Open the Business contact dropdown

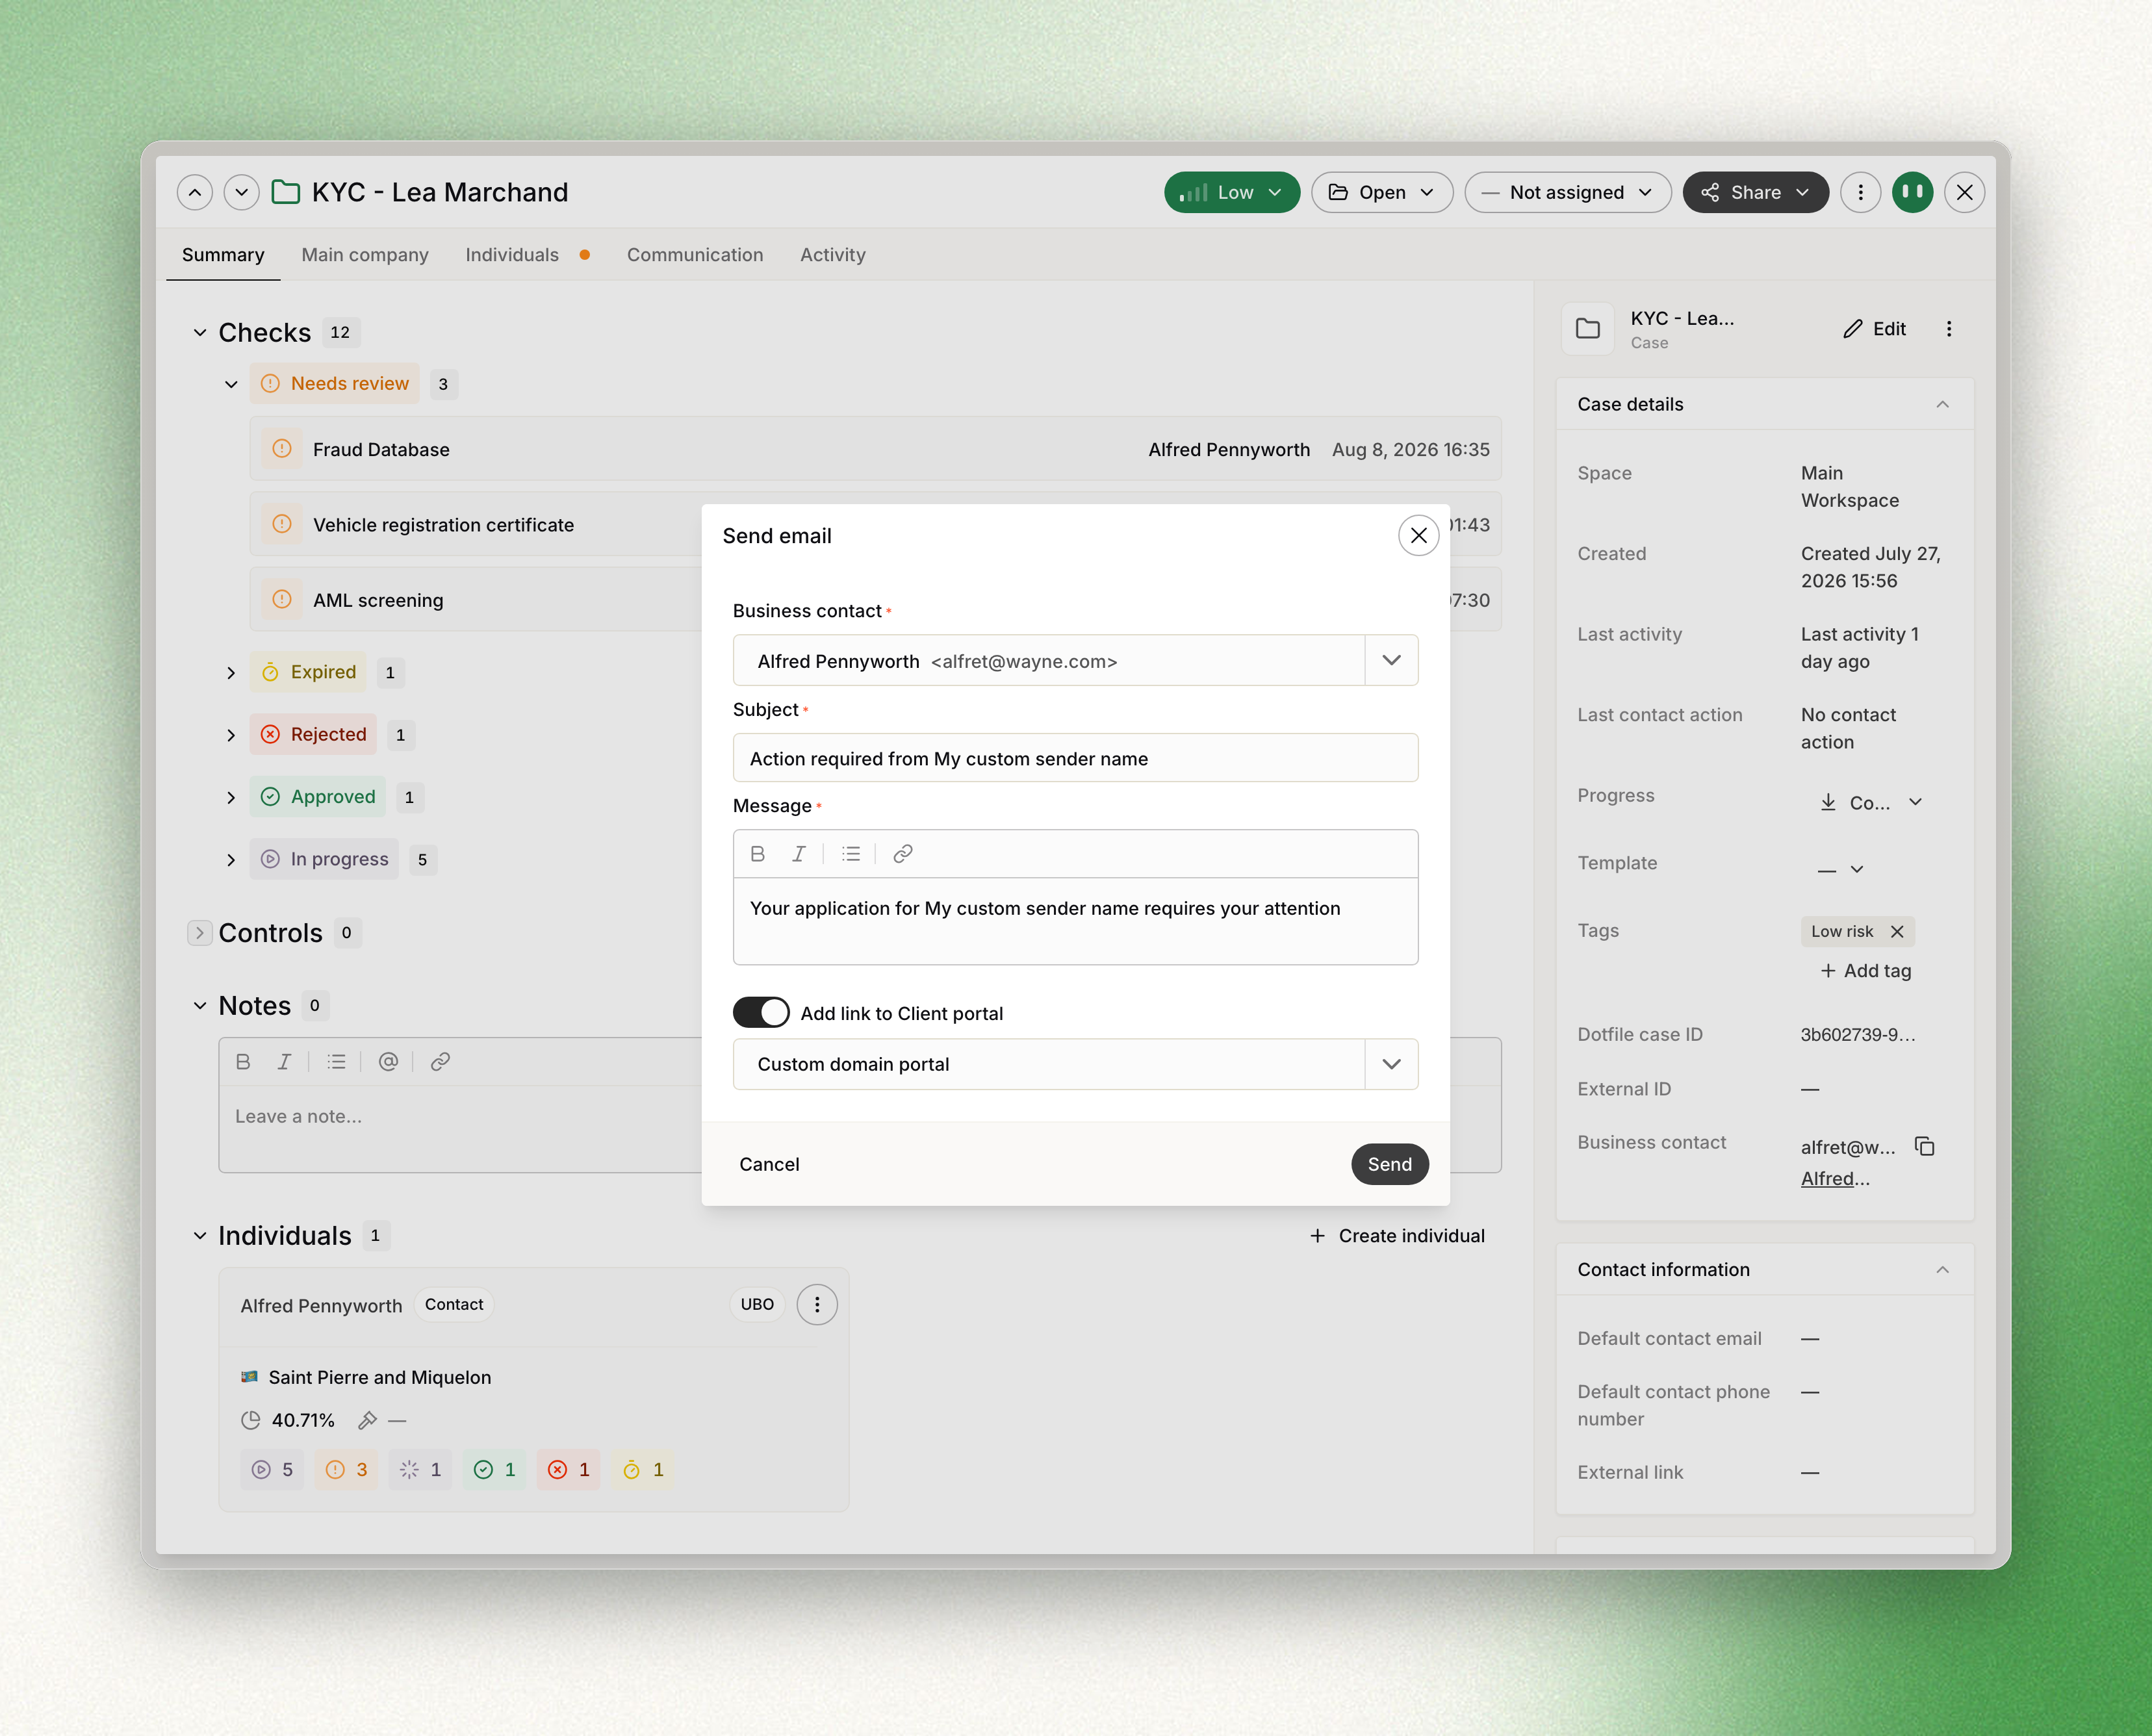(1390, 660)
